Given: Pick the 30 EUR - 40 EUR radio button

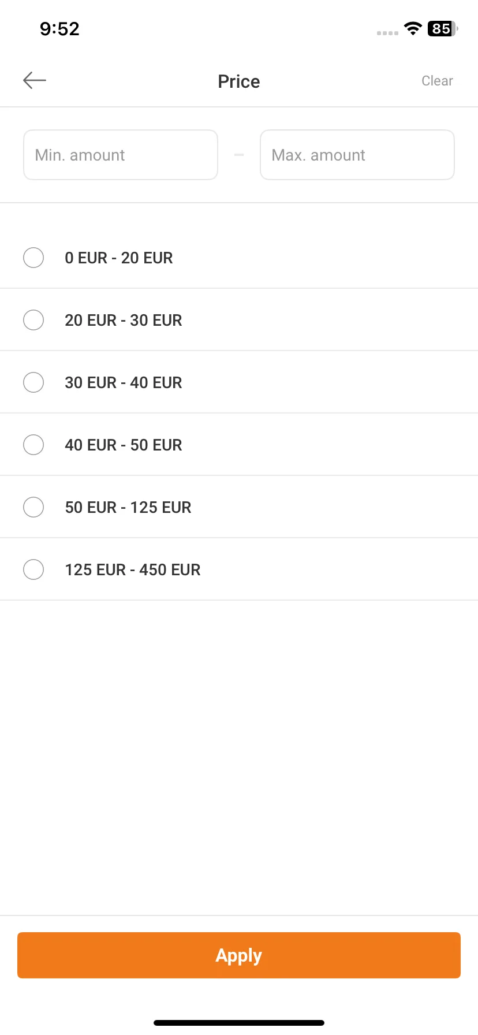Looking at the screenshot, I should pyautogui.click(x=33, y=382).
